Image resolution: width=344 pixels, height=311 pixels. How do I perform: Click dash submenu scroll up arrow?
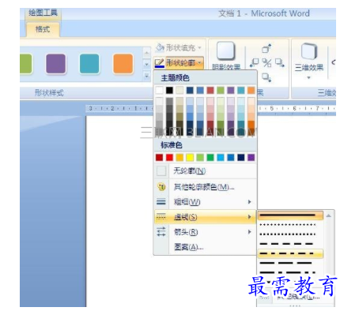tap(329, 215)
